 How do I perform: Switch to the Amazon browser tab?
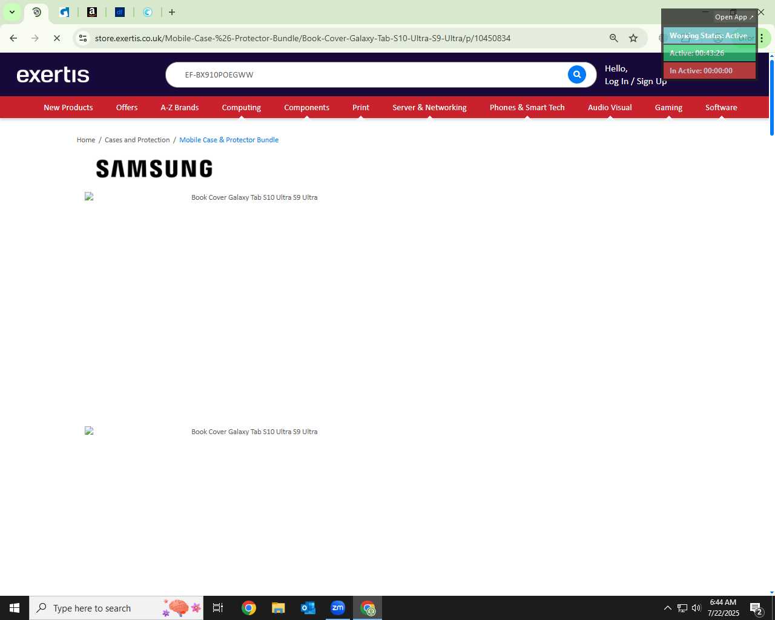point(92,12)
